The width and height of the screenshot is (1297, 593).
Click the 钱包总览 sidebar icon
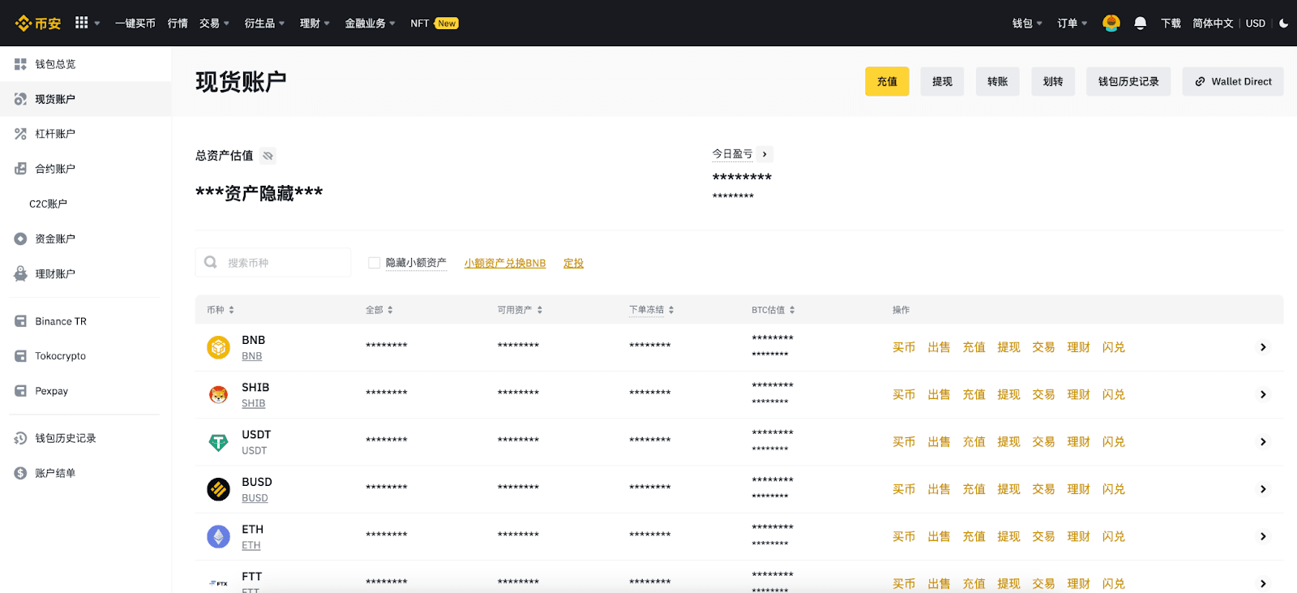coord(20,64)
